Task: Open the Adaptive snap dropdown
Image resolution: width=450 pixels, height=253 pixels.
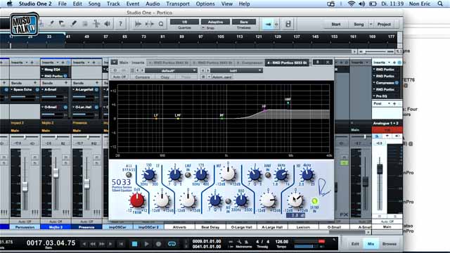Action: tap(215, 22)
